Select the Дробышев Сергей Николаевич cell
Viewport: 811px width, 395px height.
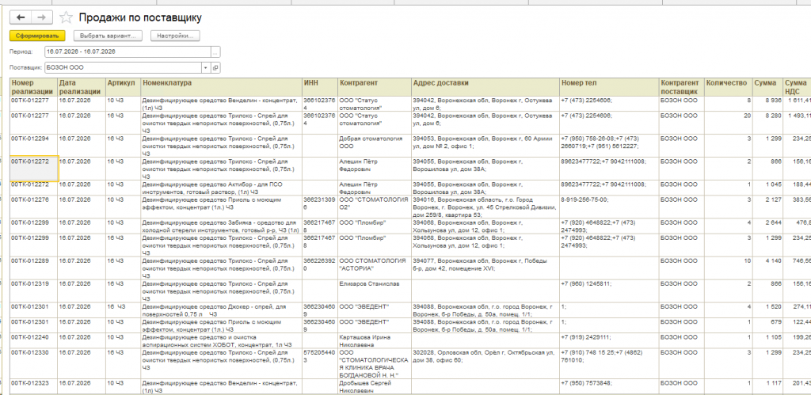[x=375, y=387]
